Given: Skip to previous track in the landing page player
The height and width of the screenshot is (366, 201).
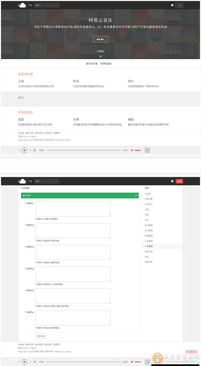Looking at the screenshot, I should tap(19, 150).
